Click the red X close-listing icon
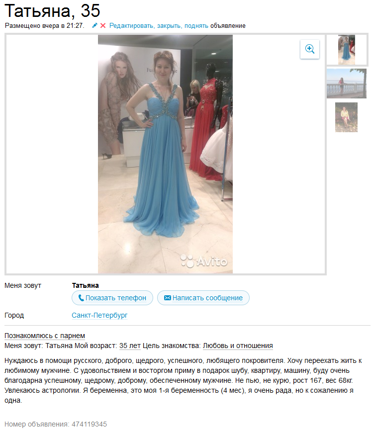This screenshot has height=434, width=371. click(103, 25)
